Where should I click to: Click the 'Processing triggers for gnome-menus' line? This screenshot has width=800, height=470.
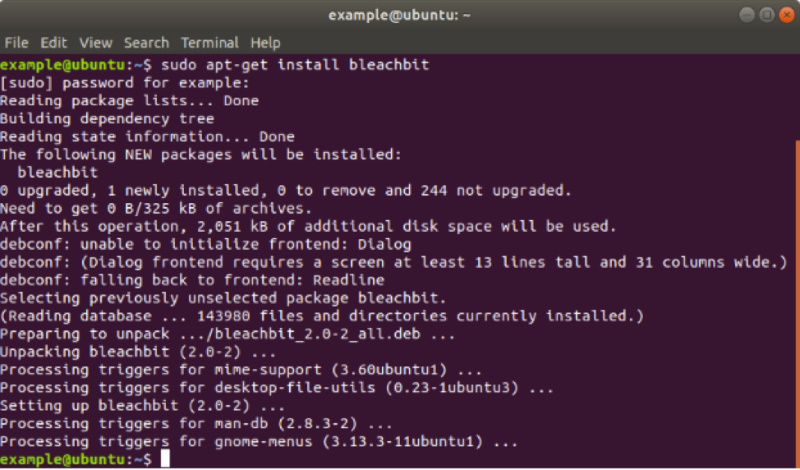259,442
